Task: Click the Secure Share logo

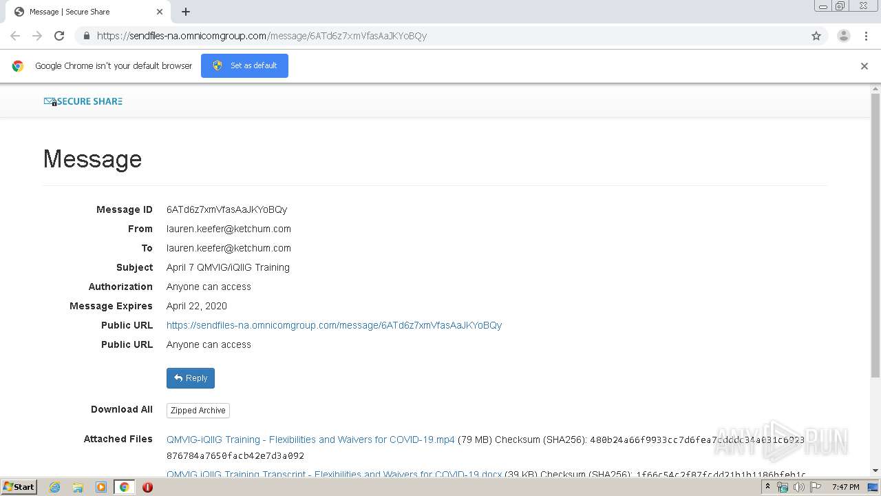Action: (83, 101)
